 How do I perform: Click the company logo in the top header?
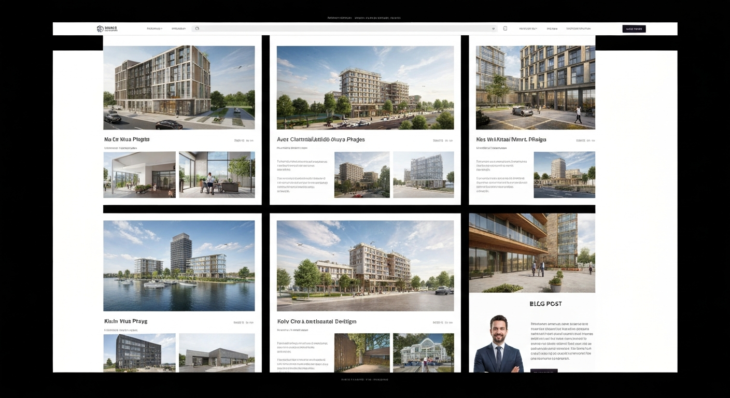point(107,29)
